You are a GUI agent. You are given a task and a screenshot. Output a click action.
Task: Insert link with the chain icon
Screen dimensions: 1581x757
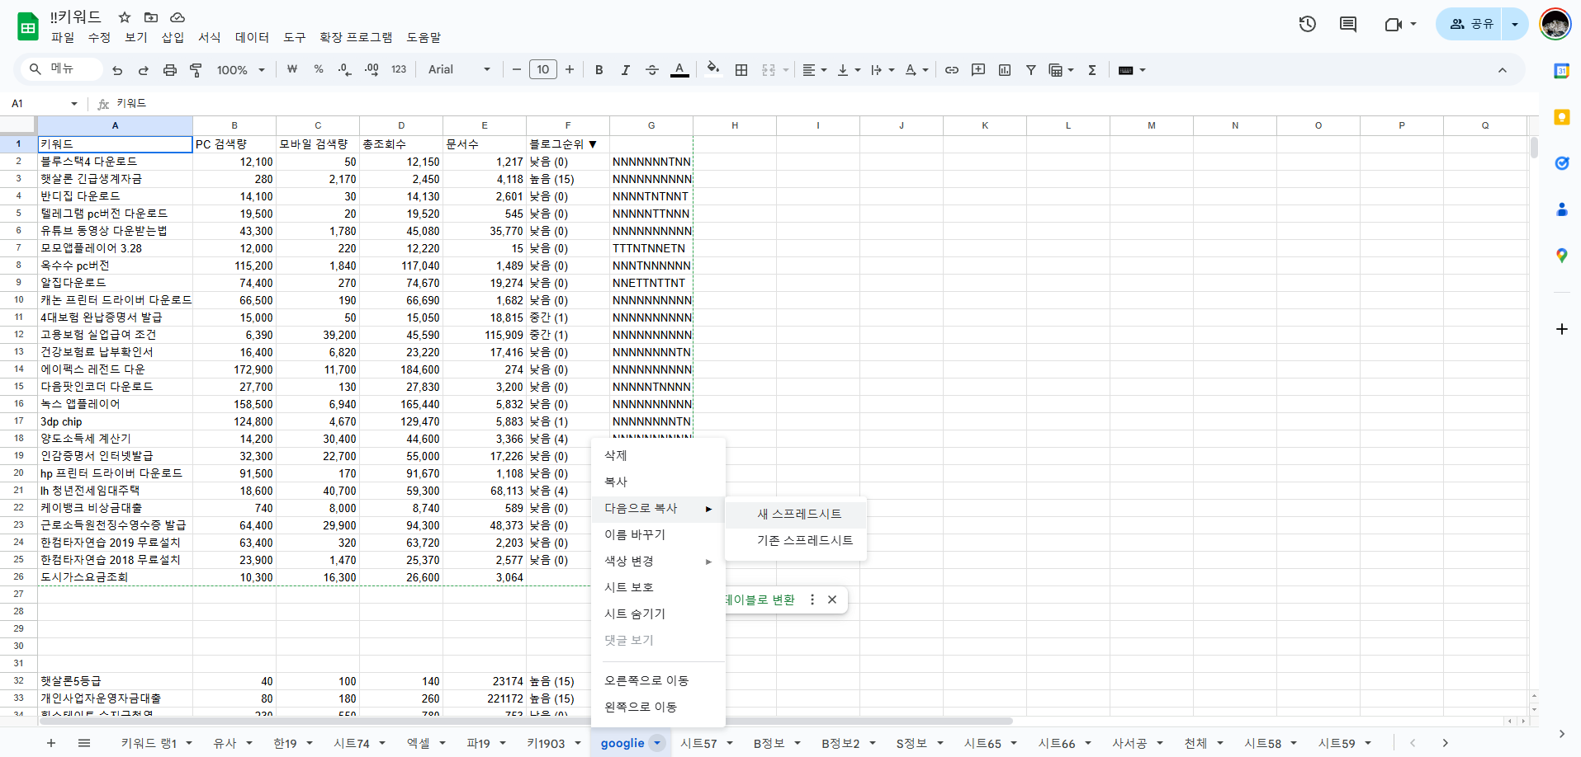point(952,70)
